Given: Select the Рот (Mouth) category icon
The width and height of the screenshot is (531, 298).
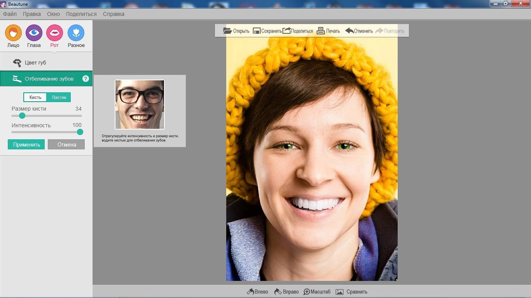Looking at the screenshot, I should click(54, 33).
